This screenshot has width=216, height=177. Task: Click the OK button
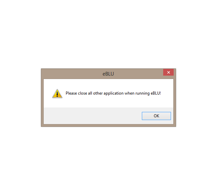(156, 116)
